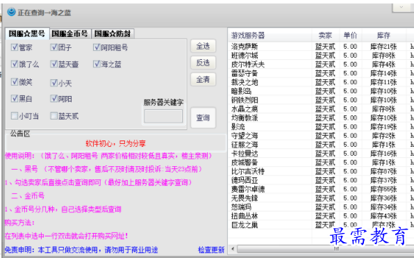Viewport: 414px width, 258px height.
Task: Click the 库存21张 stock cell
Action: (x=383, y=47)
